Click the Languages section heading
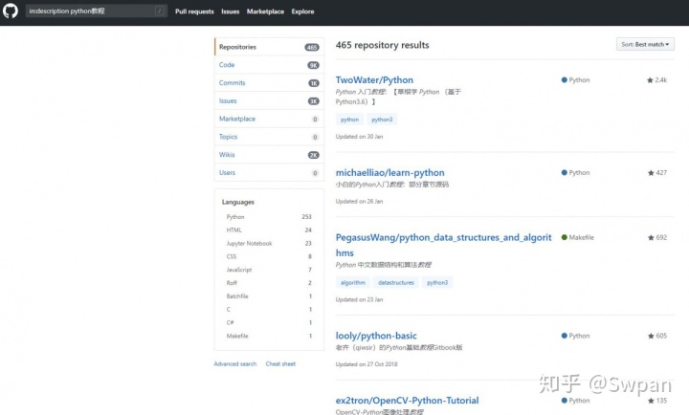Screen dimensions: 689x415 [237, 202]
